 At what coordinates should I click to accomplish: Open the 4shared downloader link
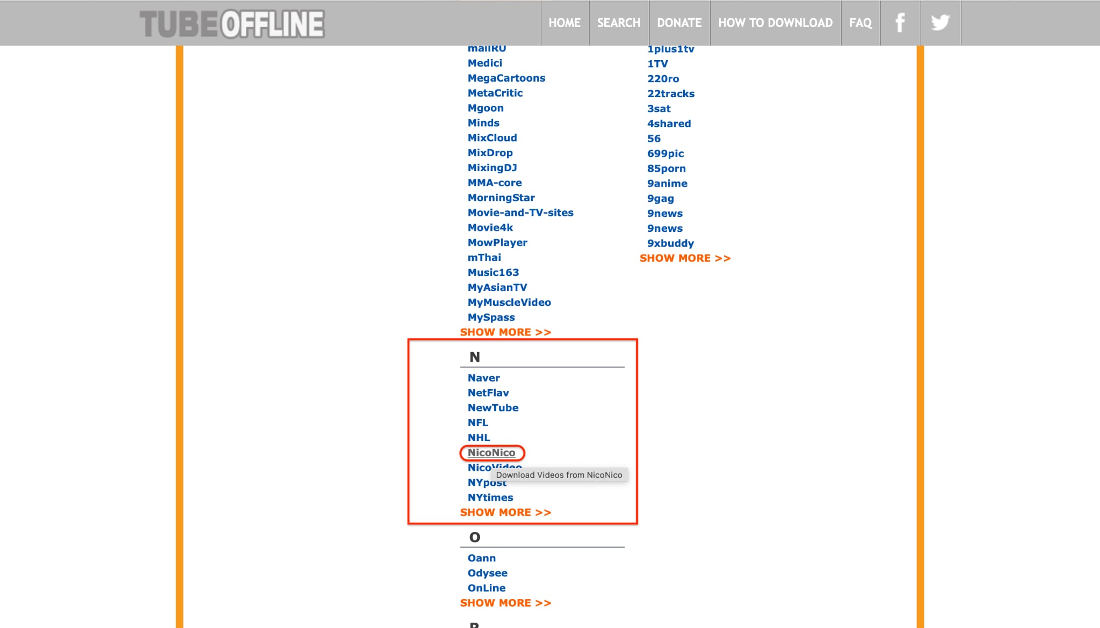coord(669,123)
